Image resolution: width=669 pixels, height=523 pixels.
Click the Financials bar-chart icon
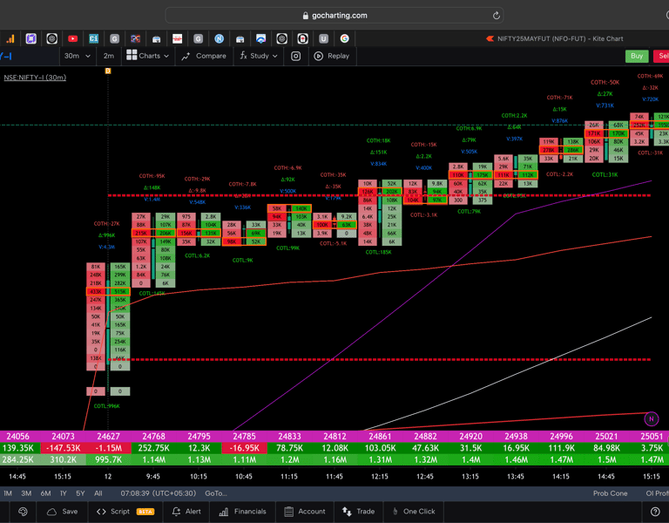[224, 512]
